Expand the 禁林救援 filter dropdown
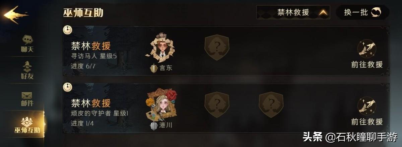Image resolution: width=402 pixels, height=147 pixels. pyautogui.click(x=293, y=13)
